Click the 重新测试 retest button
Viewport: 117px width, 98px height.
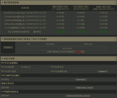37,32
